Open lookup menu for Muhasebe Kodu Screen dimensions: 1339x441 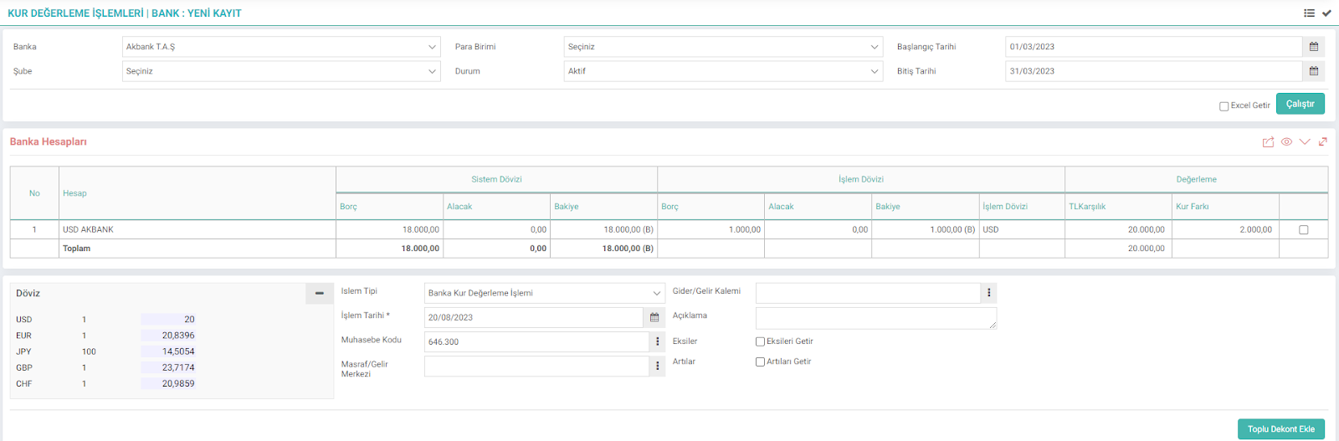tap(658, 341)
